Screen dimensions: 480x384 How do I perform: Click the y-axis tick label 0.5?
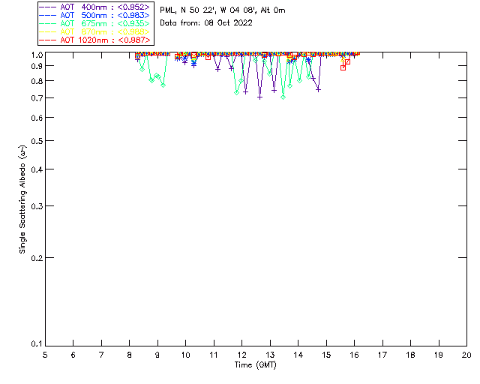pos(37,141)
